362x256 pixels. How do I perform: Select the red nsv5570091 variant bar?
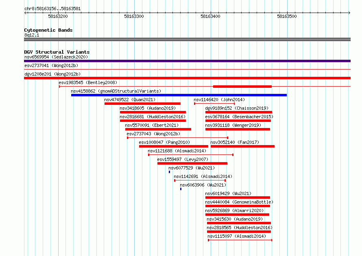point(158,129)
